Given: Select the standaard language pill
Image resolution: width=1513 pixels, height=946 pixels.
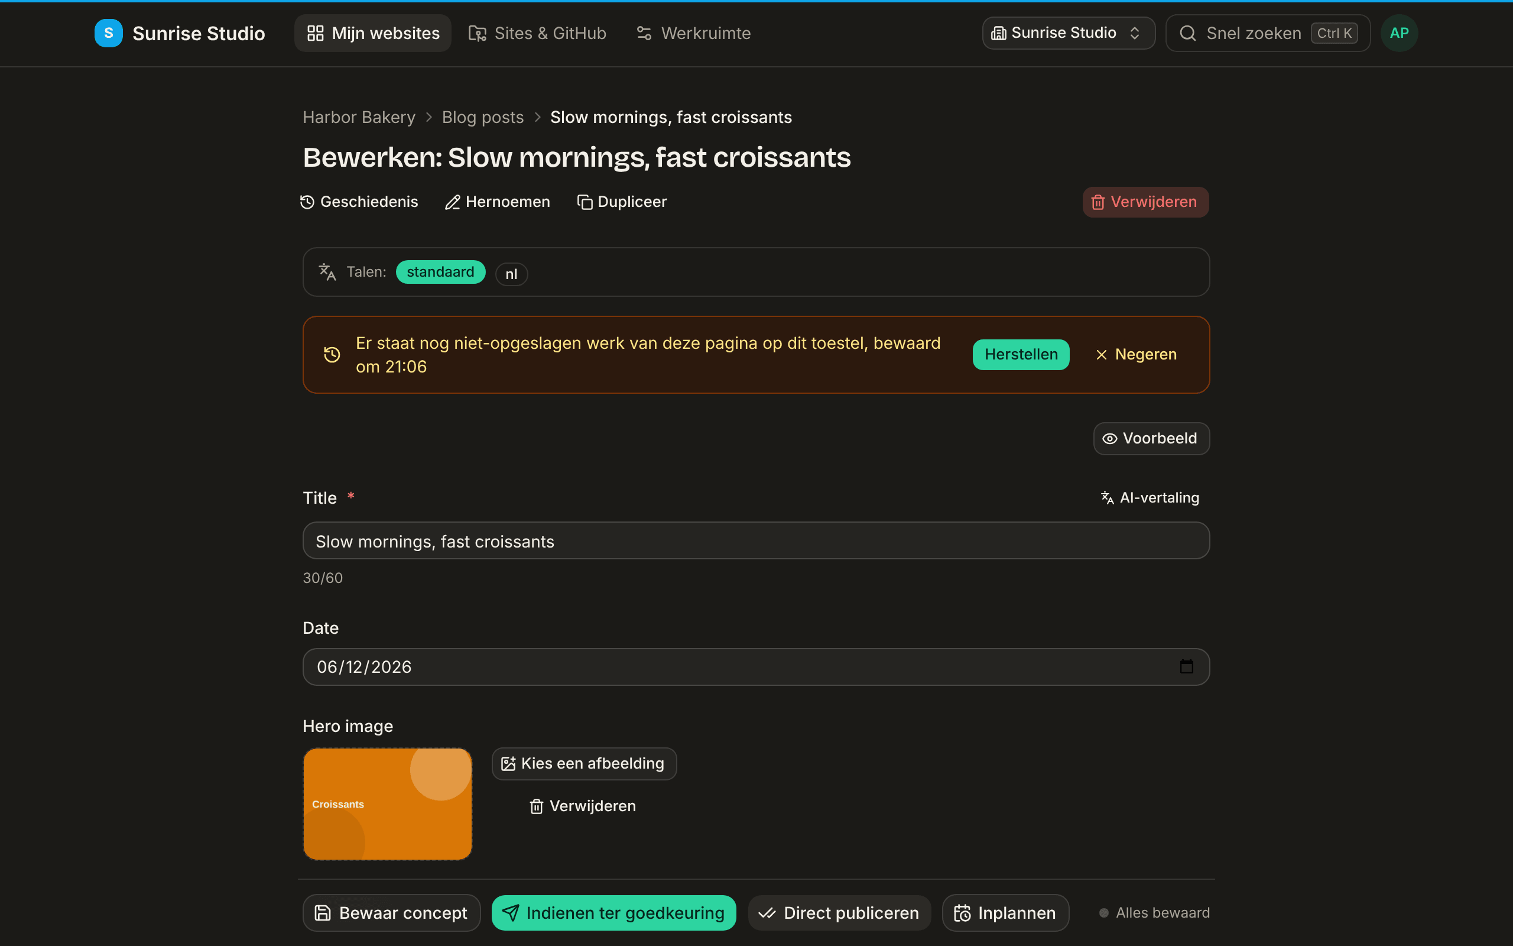Looking at the screenshot, I should coord(440,271).
